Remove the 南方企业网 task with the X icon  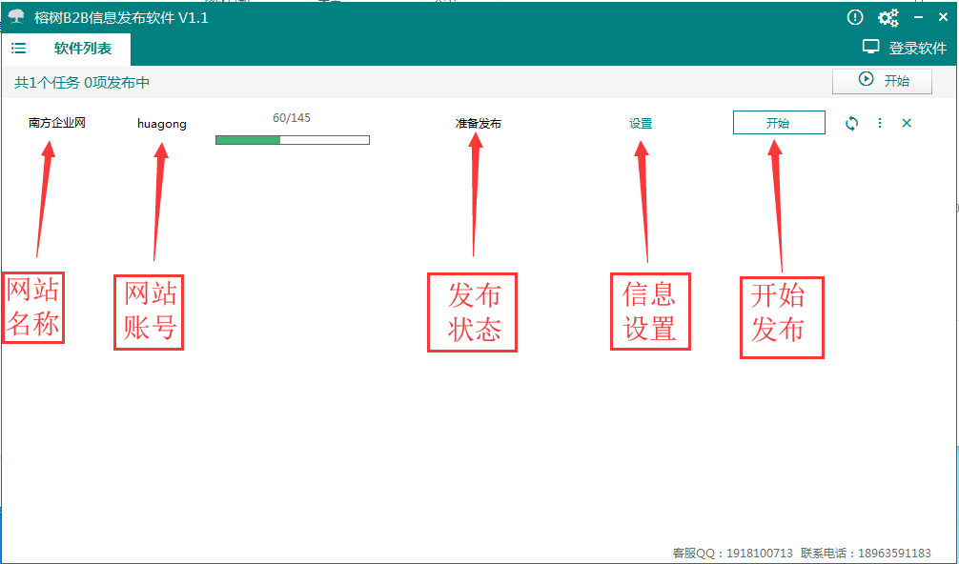pyautogui.click(x=907, y=124)
